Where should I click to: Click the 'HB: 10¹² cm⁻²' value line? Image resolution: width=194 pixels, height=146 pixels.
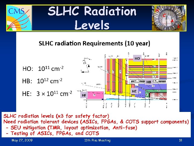point(42,81)
